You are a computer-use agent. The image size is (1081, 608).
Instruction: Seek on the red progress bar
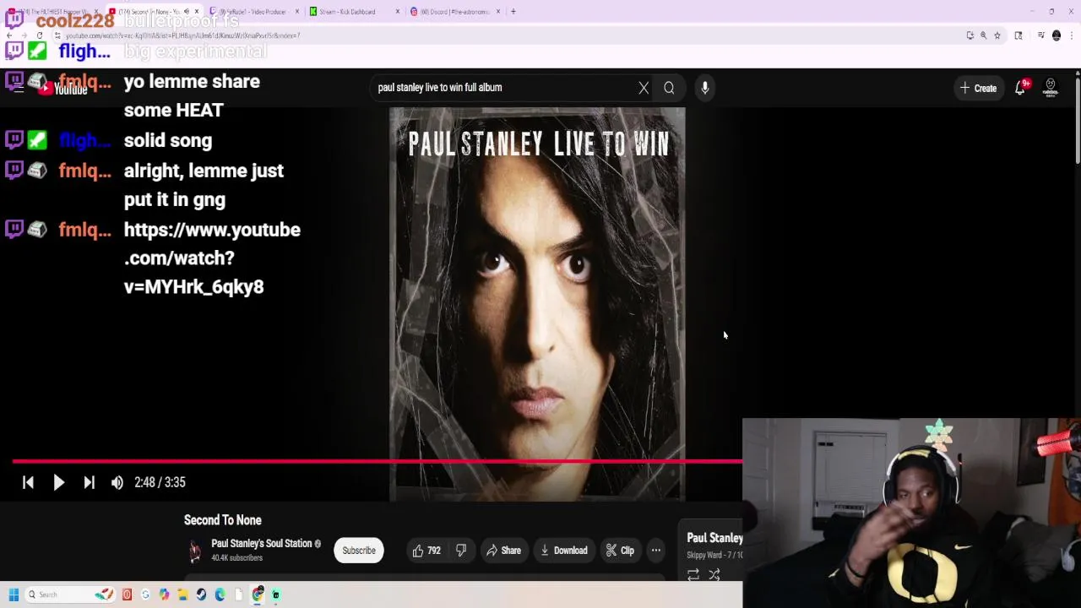point(378,461)
